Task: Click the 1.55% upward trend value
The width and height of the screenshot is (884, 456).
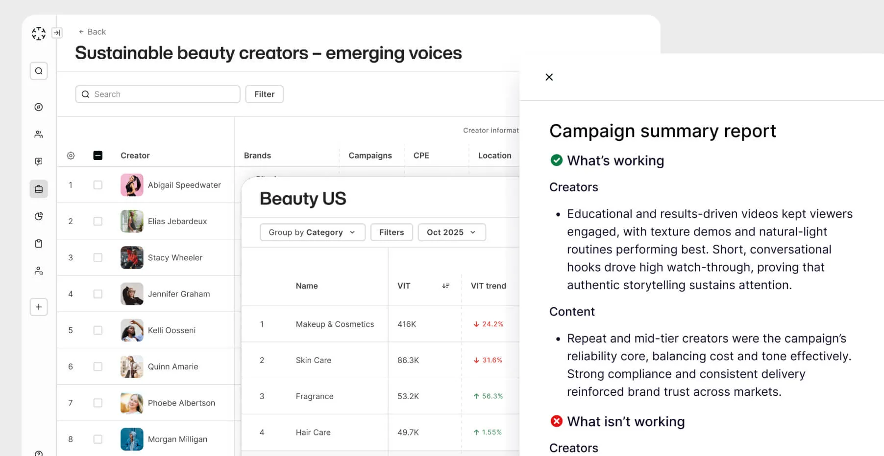Action: pos(488,433)
